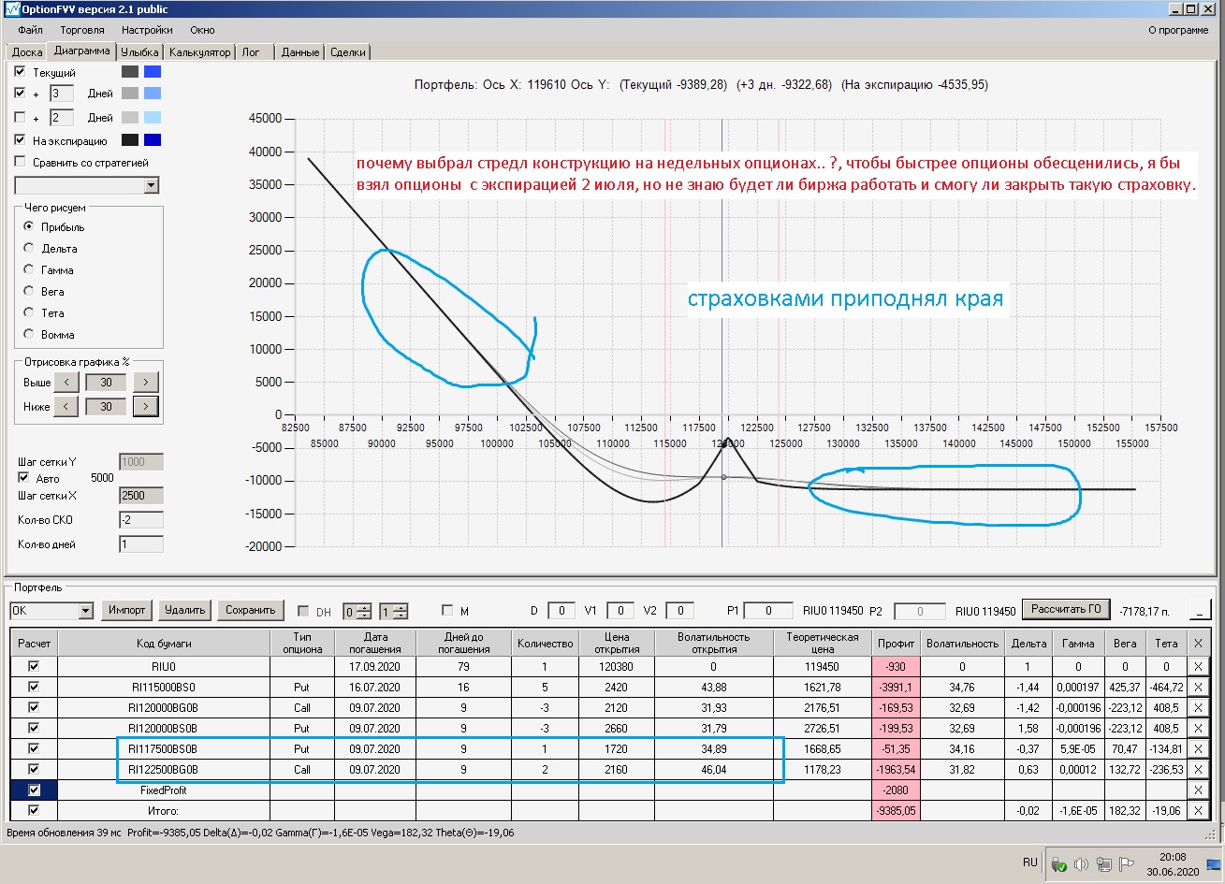Open the strategy comparison dropdown
This screenshot has height=884, width=1225.
pyautogui.click(x=152, y=185)
